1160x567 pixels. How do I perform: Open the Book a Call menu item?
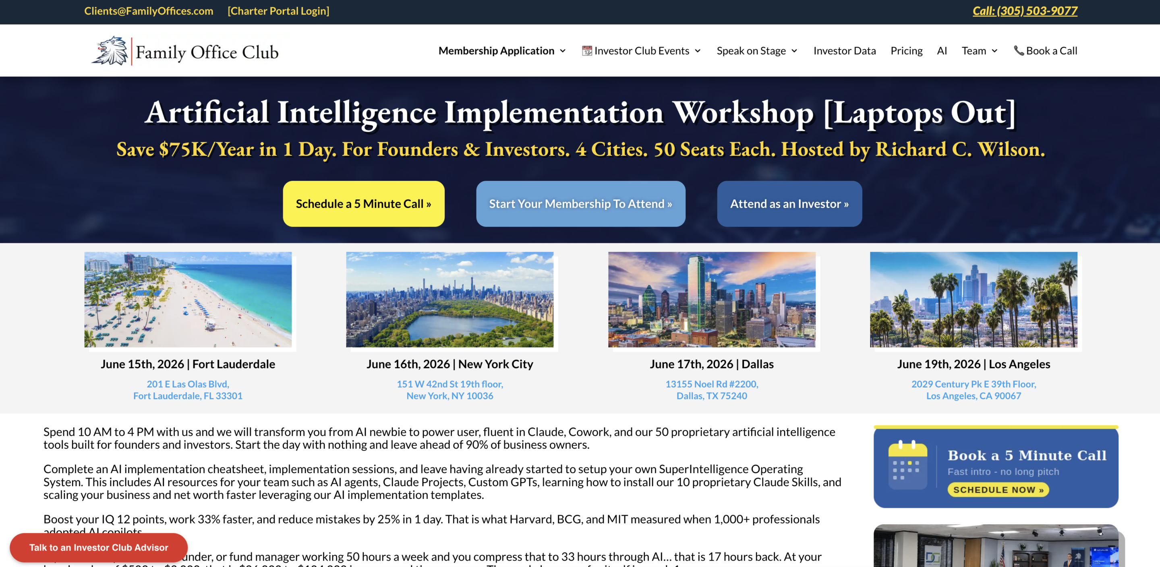(1045, 51)
